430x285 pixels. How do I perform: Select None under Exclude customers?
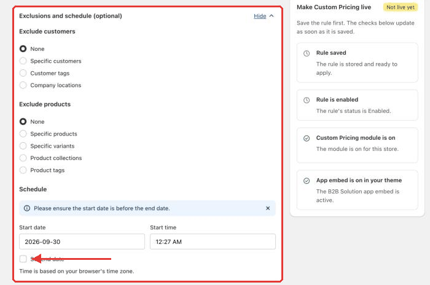tap(23, 48)
